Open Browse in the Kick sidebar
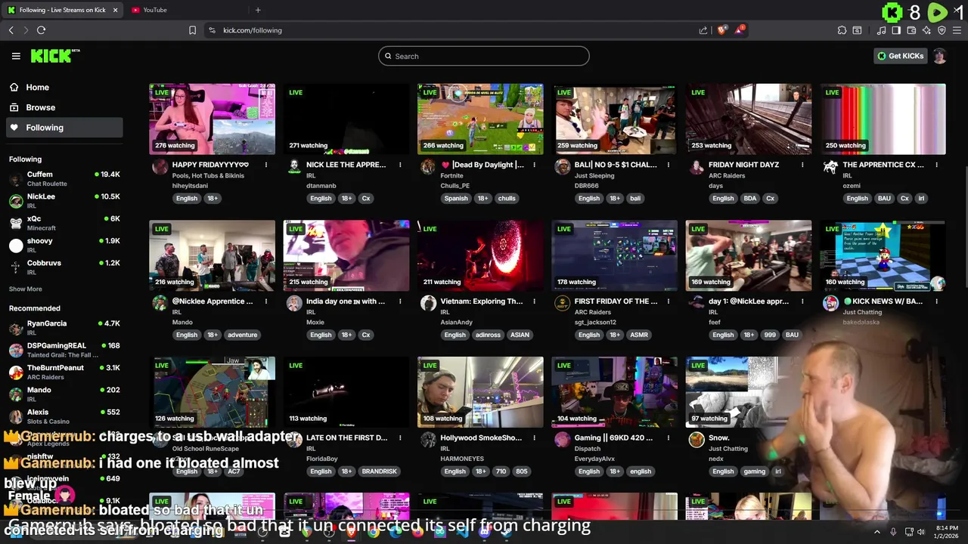This screenshot has width=968, height=544. coord(64,107)
